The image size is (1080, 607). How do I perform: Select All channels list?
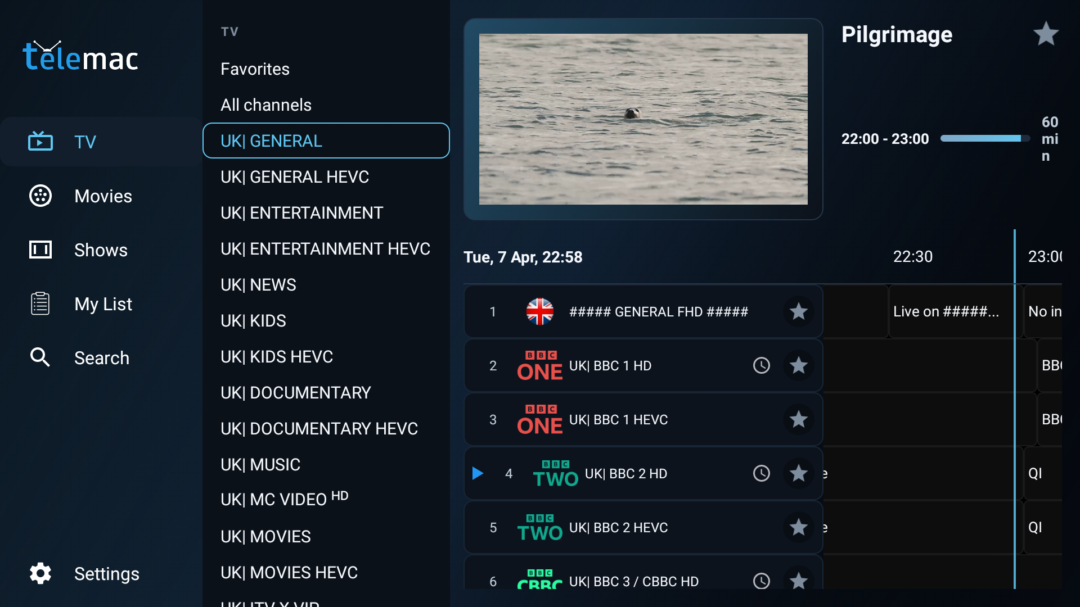click(265, 105)
